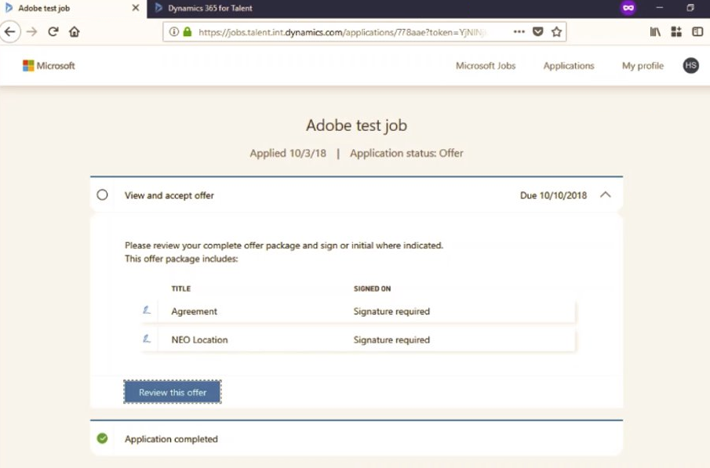Click the Adobe test job page title
Image resolution: width=710 pixels, height=468 pixels.
(x=356, y=125)
